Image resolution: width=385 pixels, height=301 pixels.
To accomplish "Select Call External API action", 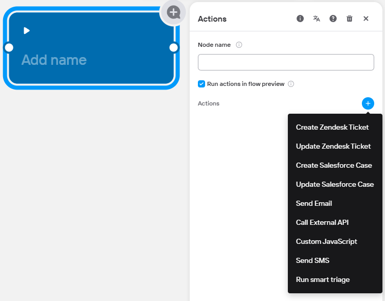I will [322, 222].
